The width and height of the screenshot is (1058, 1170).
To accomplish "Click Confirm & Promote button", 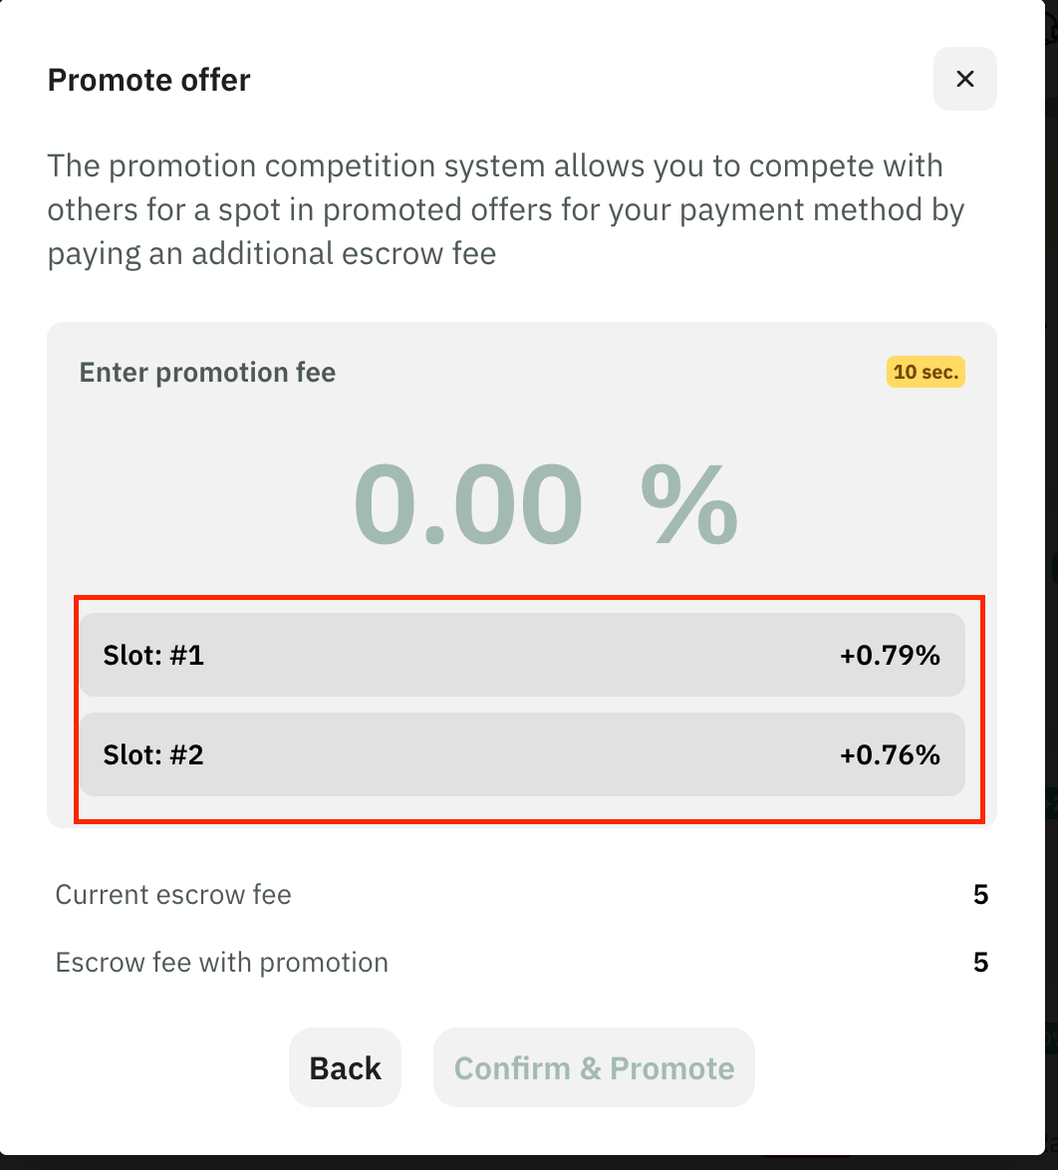I will 594,1067.
